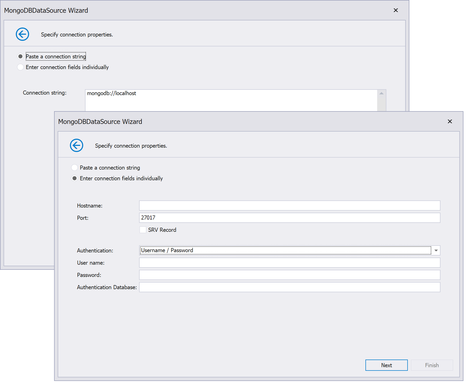Click into the Hostname input field
The height and width of the screenshot is (383, 467).
click(289, 206)
